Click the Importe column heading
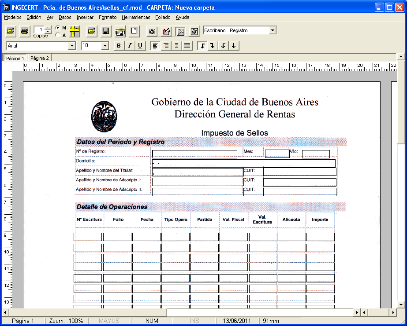This screenshot has width=407, height=326. [320, 220]
